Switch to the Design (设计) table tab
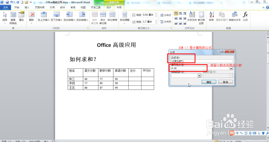This screenshot has width=269, height=142. 109,7
